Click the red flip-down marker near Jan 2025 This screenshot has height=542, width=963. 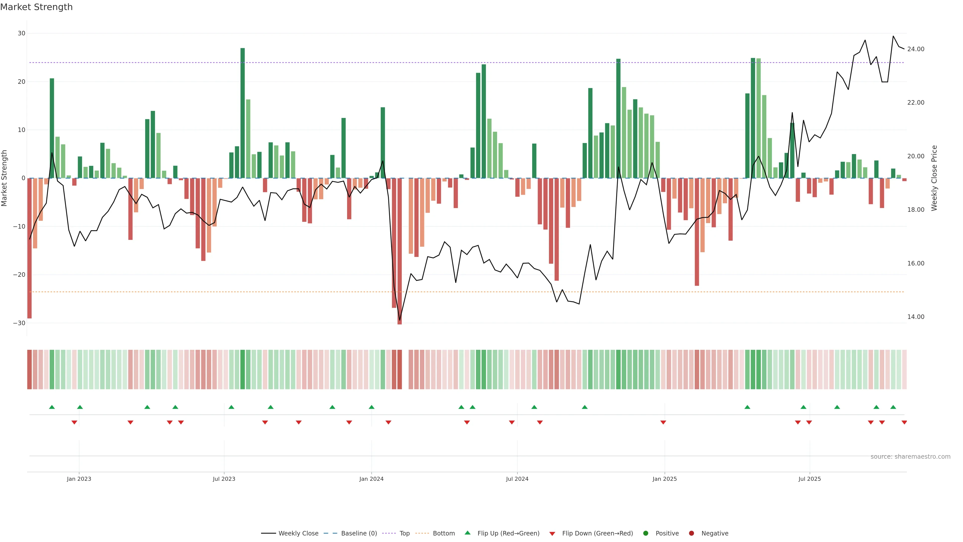pos(663,422)
